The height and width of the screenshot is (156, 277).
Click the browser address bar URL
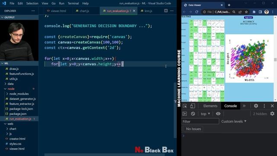tap(222, 12)
